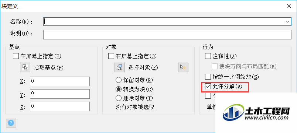
Task: Close the 块定义 dialog with the X
Action: tap(289, 6)
